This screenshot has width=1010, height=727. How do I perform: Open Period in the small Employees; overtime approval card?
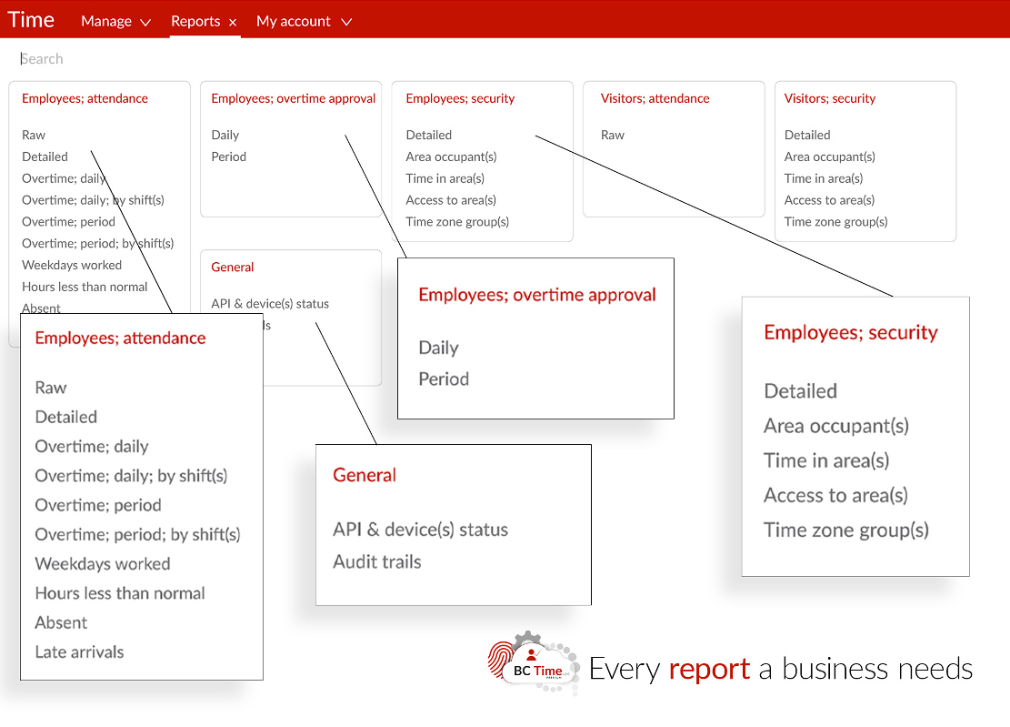229,157
